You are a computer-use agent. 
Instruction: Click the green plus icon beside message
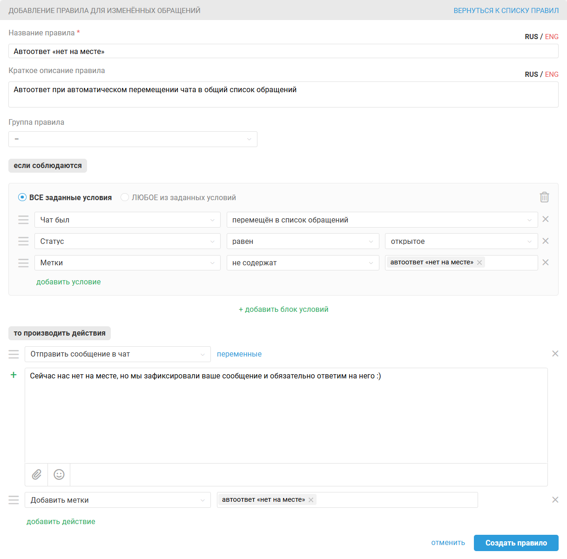(x=13, y=375)
